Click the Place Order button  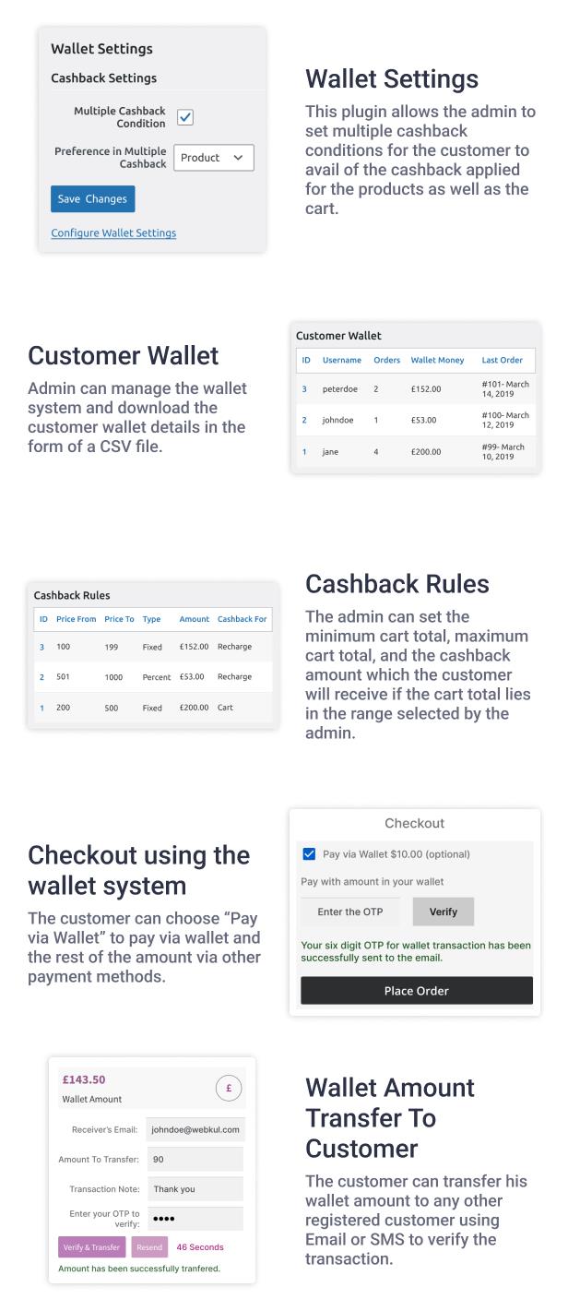coord(417,991)
